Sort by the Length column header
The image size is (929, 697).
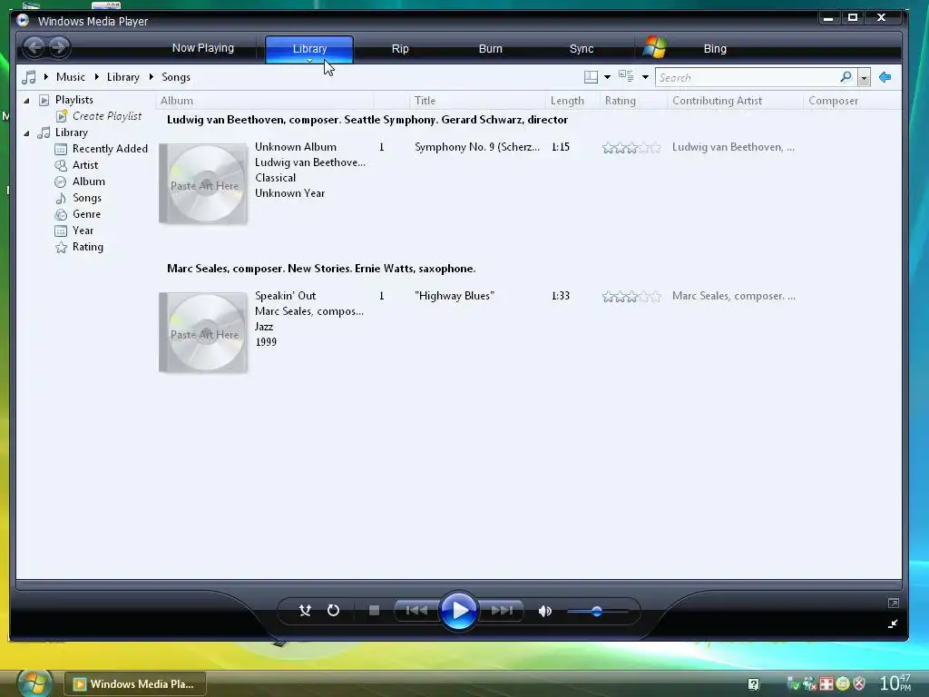(572, 101)
